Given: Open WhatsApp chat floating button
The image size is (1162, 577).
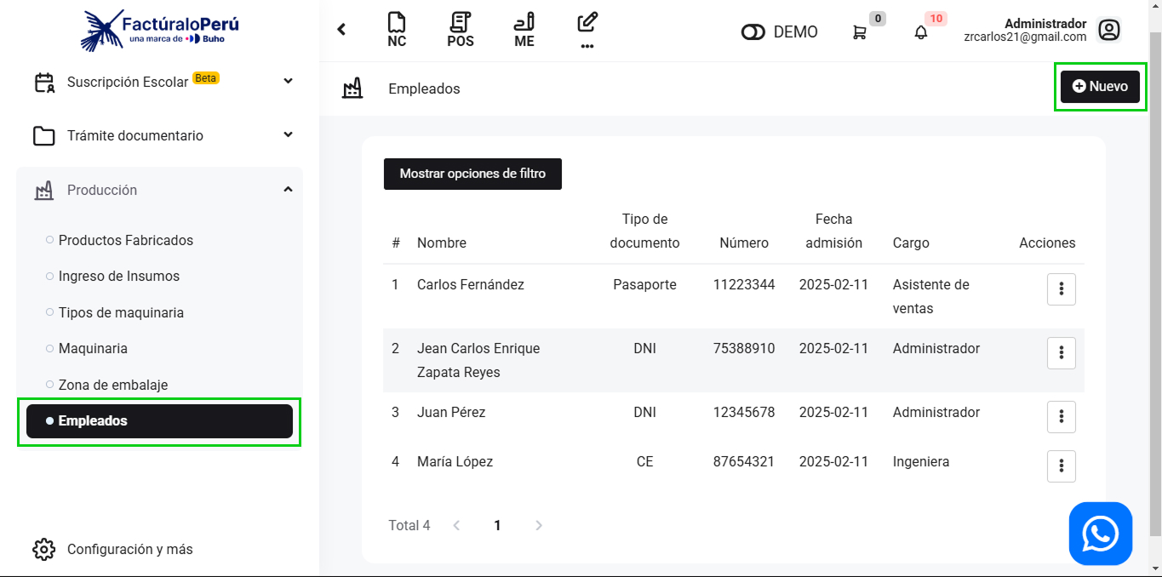Looking at the screenshot, I should (1100, 534).
